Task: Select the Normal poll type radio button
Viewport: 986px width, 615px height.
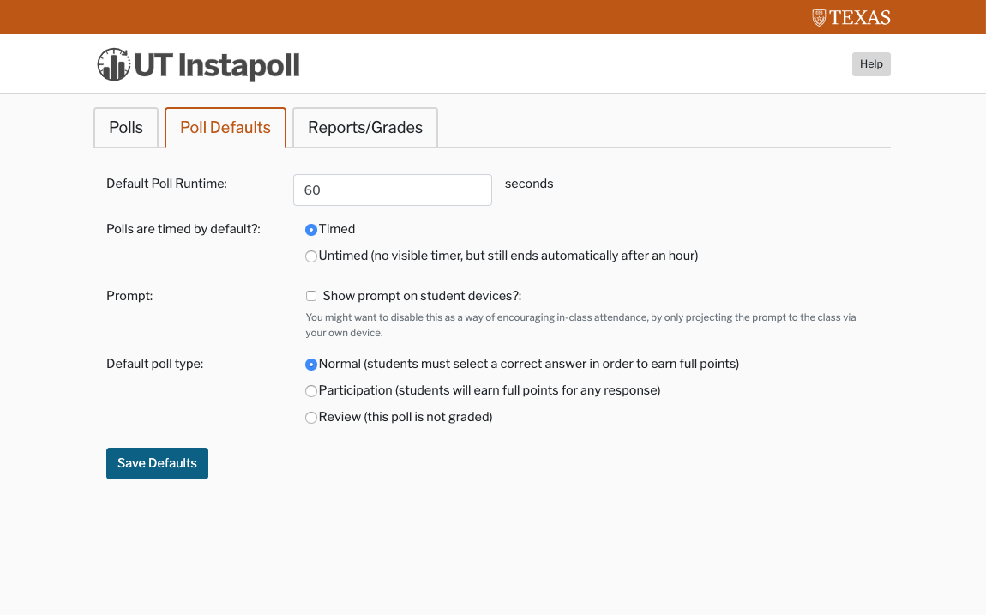Action: coord(311,365)
